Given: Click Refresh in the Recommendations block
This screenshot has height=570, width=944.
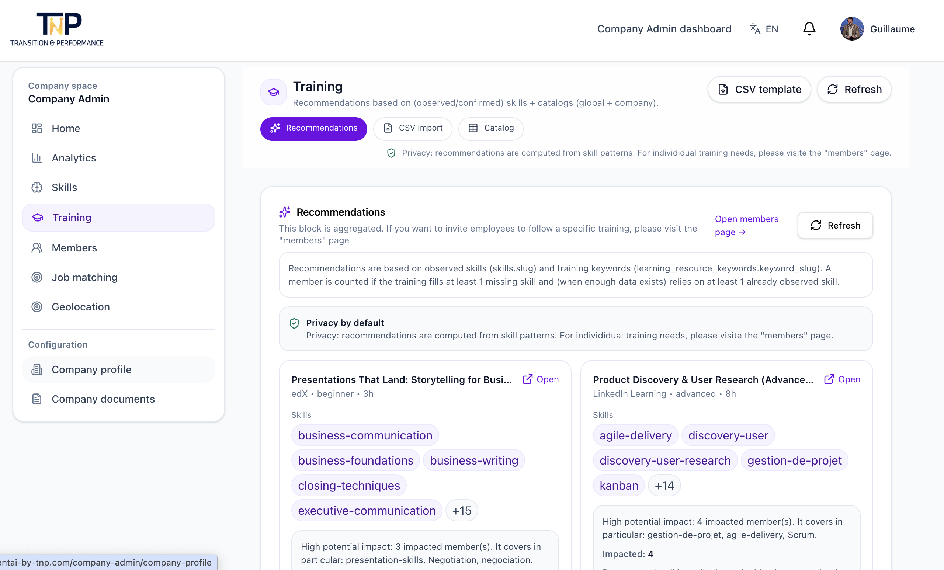Looking at the screenshot, I should tap(835, 225).
